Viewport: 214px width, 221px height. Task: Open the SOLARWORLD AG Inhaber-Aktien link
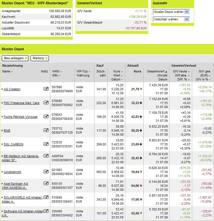coord(22,199)
